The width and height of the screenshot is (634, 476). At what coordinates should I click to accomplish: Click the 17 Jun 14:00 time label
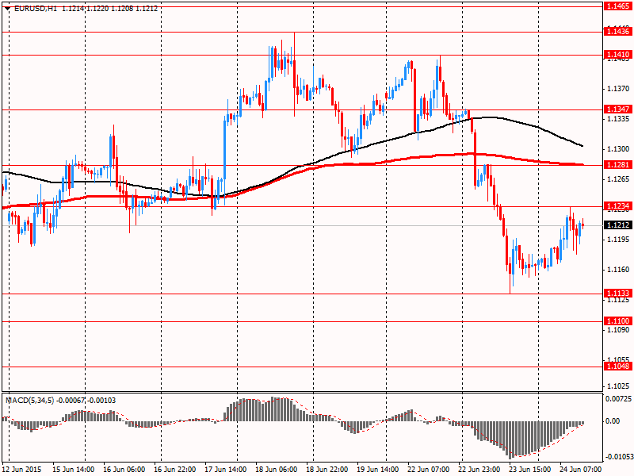click(x=226, y=470)
